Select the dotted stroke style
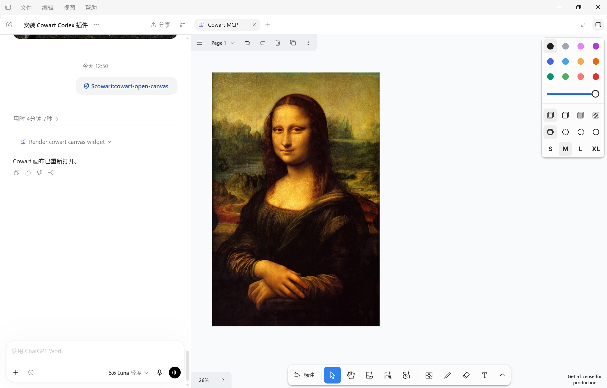The image size is (607, 388). 581,132
